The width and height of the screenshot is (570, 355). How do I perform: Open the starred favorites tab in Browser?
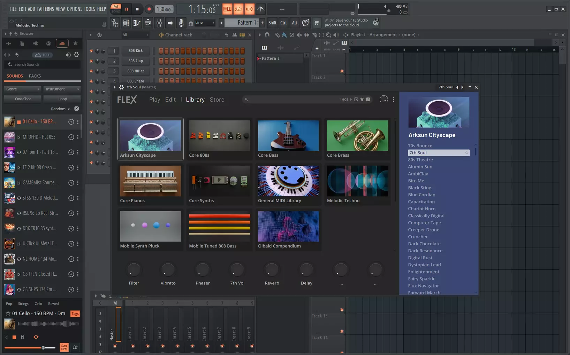[x=75, y=44]
